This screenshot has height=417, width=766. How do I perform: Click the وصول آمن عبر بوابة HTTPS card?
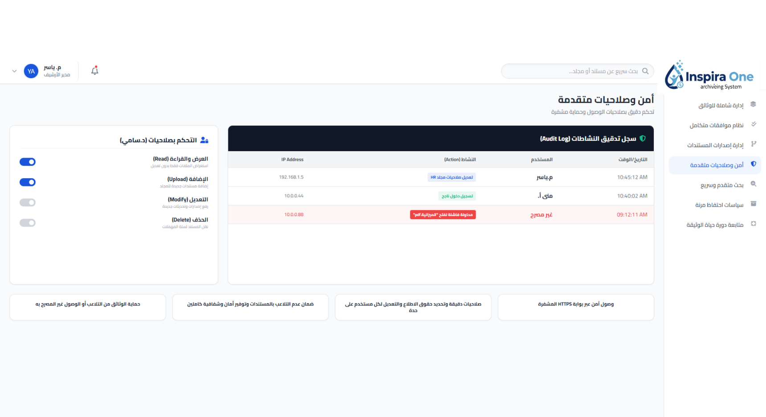pos(576,307)
